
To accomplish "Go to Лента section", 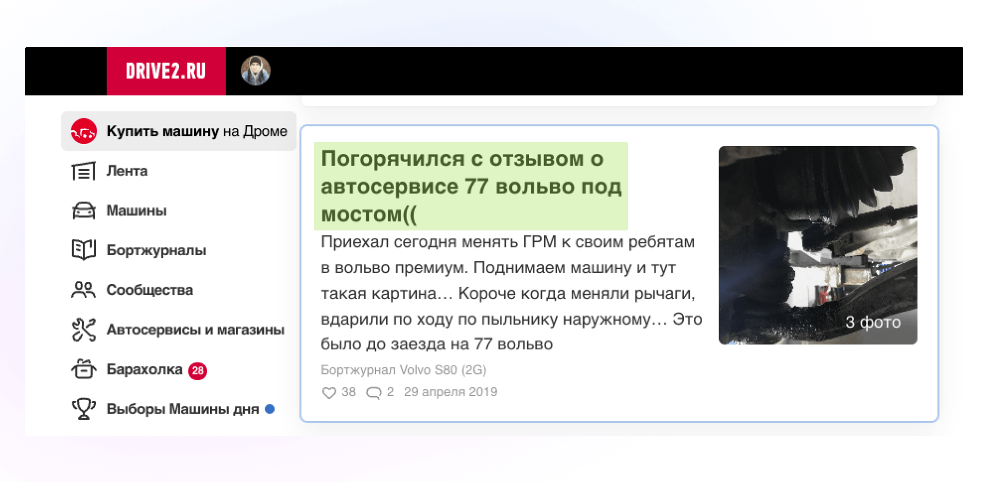I will (x=127, y=171).
